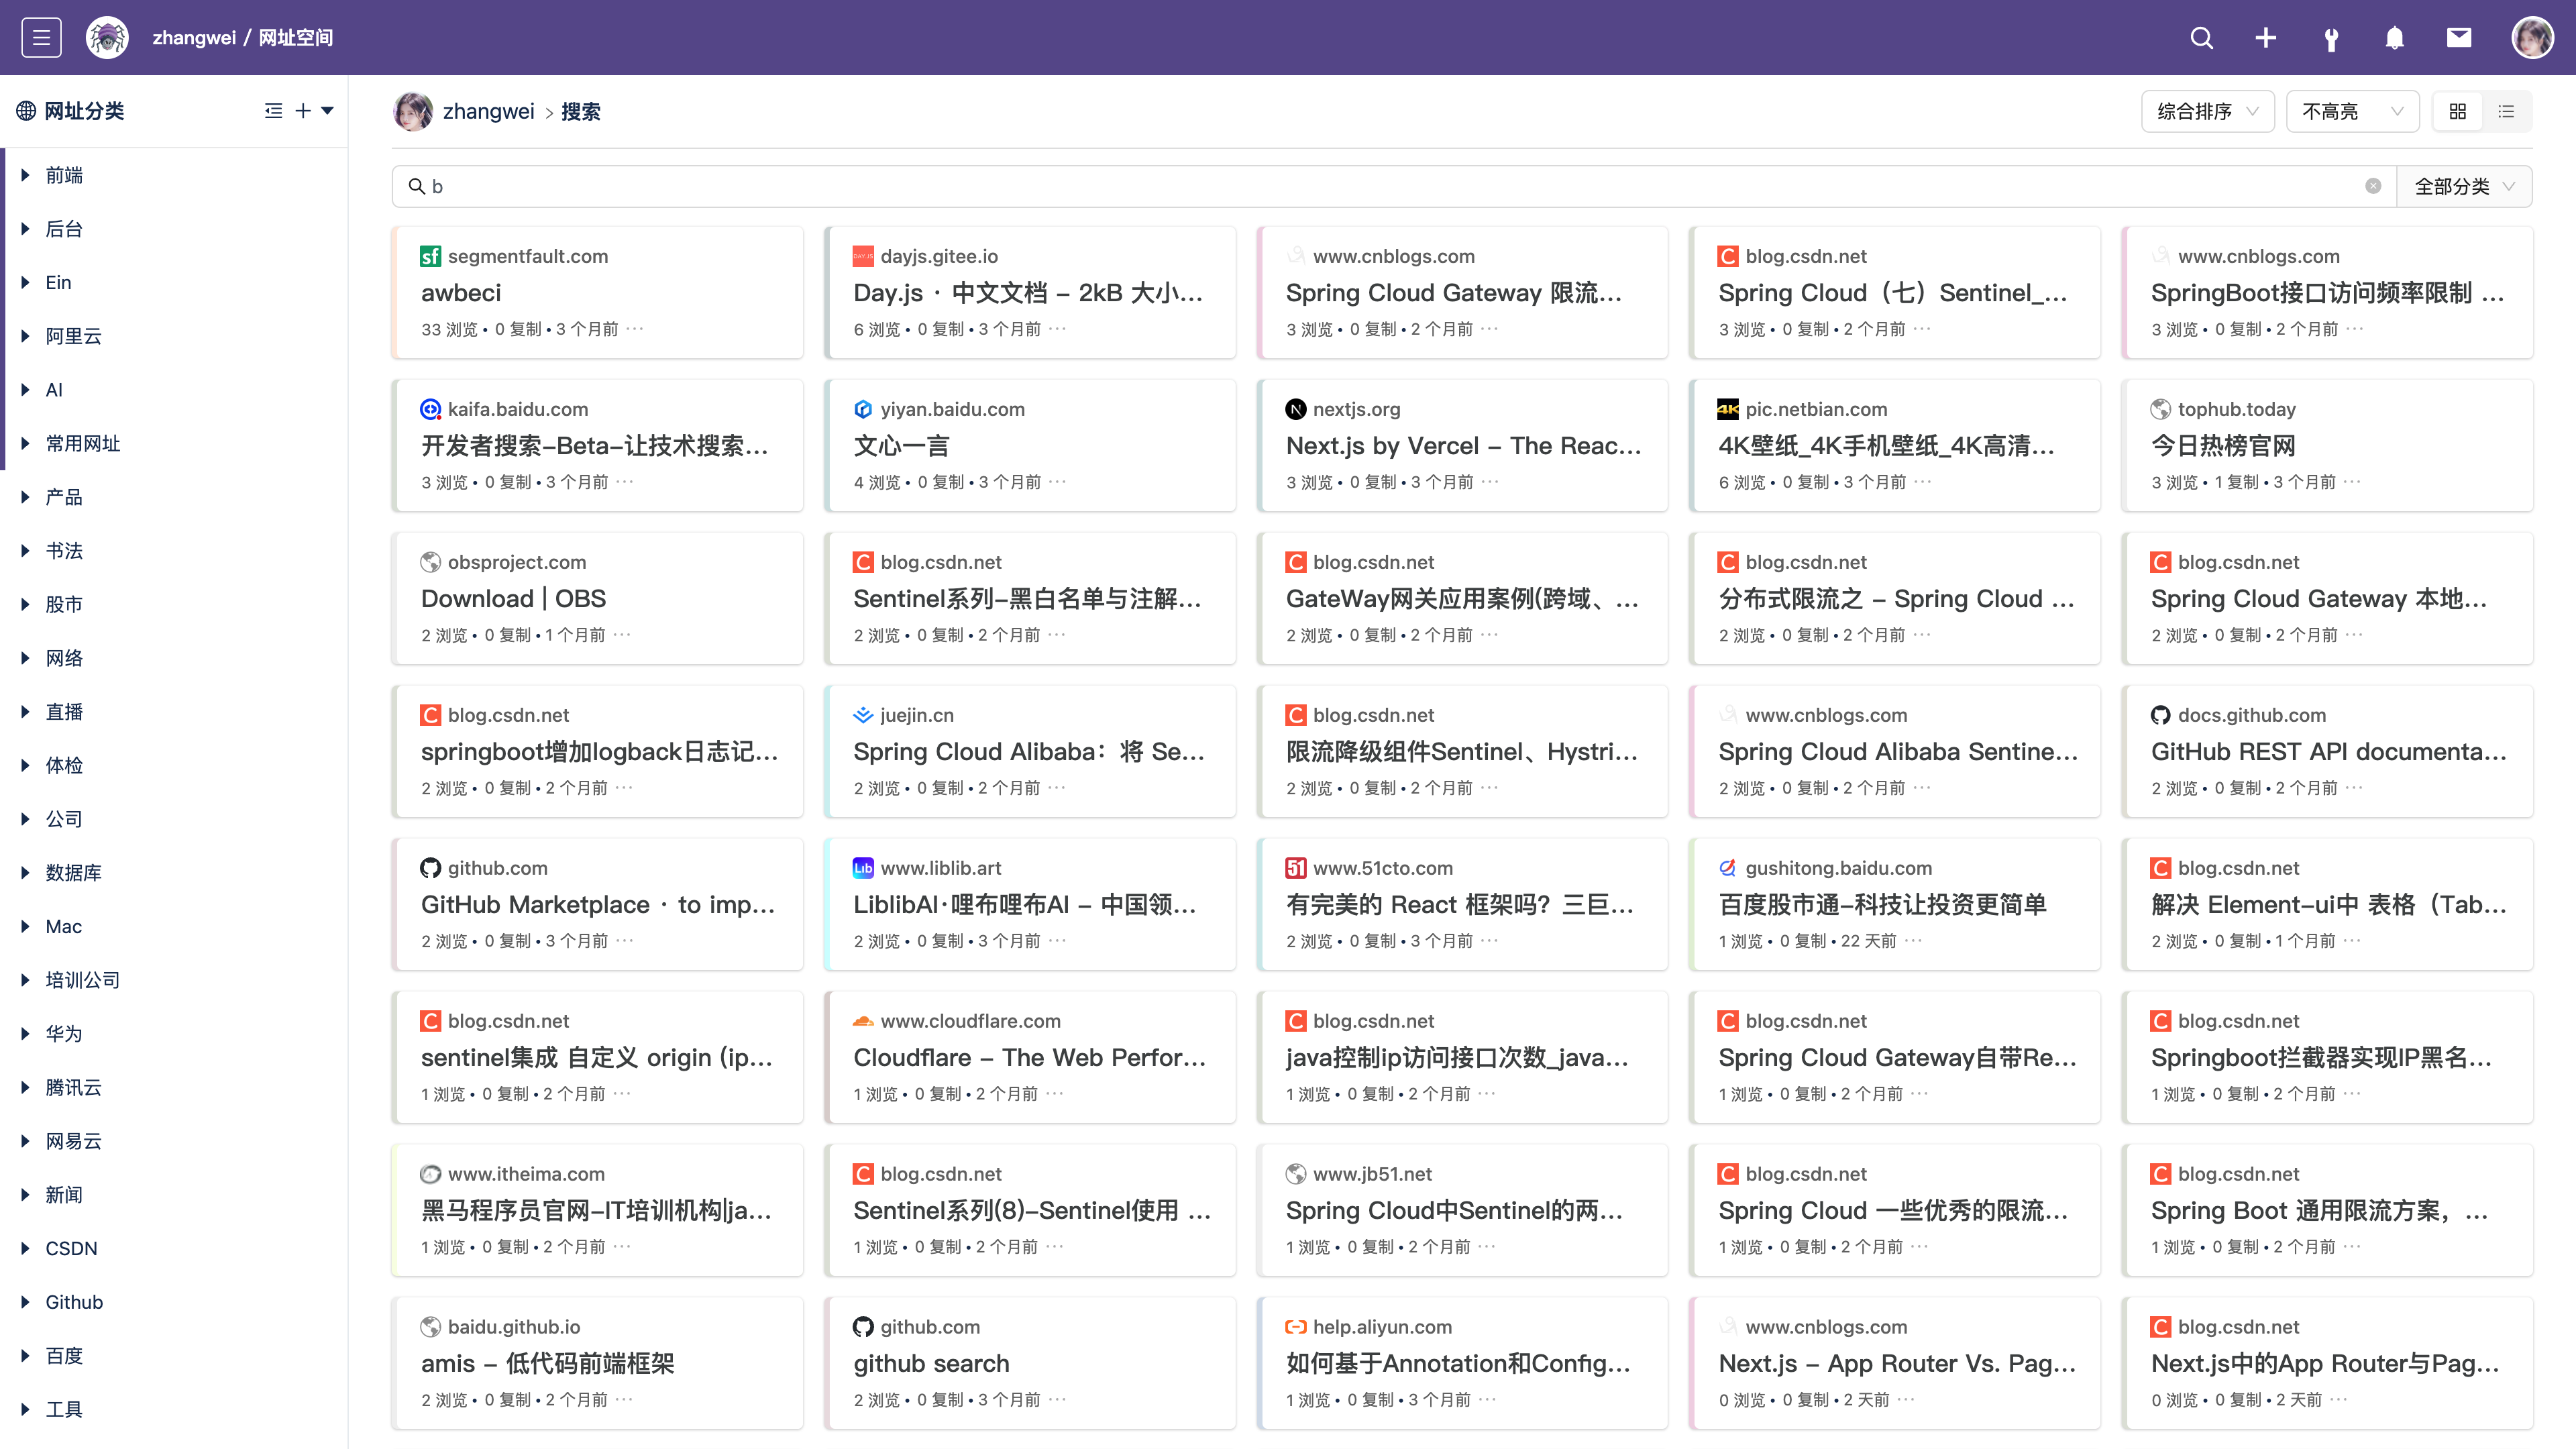Select the 常用网址 category
Screen dimensions: 2576x1449
pos(83,443)
